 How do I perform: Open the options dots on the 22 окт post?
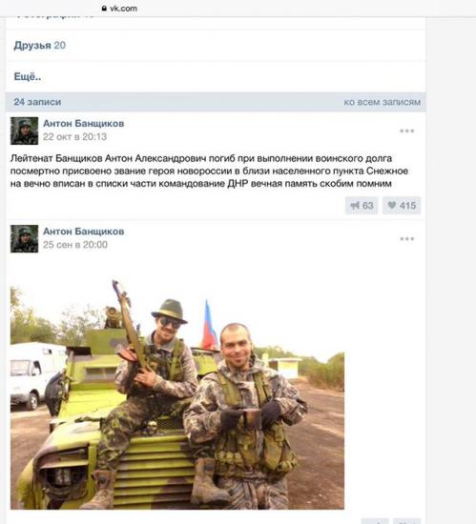407,131
